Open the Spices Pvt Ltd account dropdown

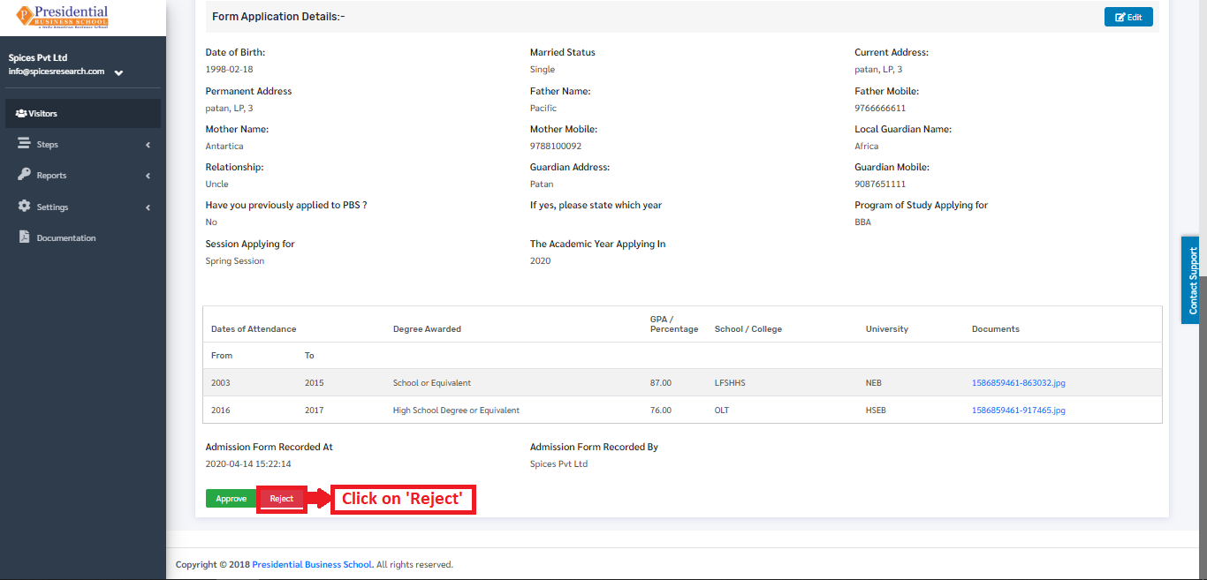click(x=118, y=72)
